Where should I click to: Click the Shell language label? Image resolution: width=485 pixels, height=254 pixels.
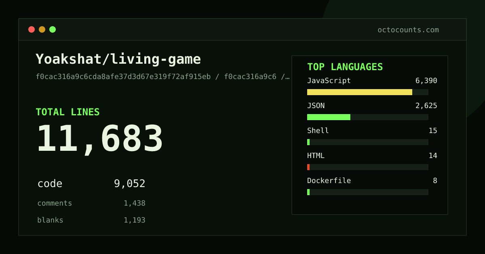(x=318, y=131)
